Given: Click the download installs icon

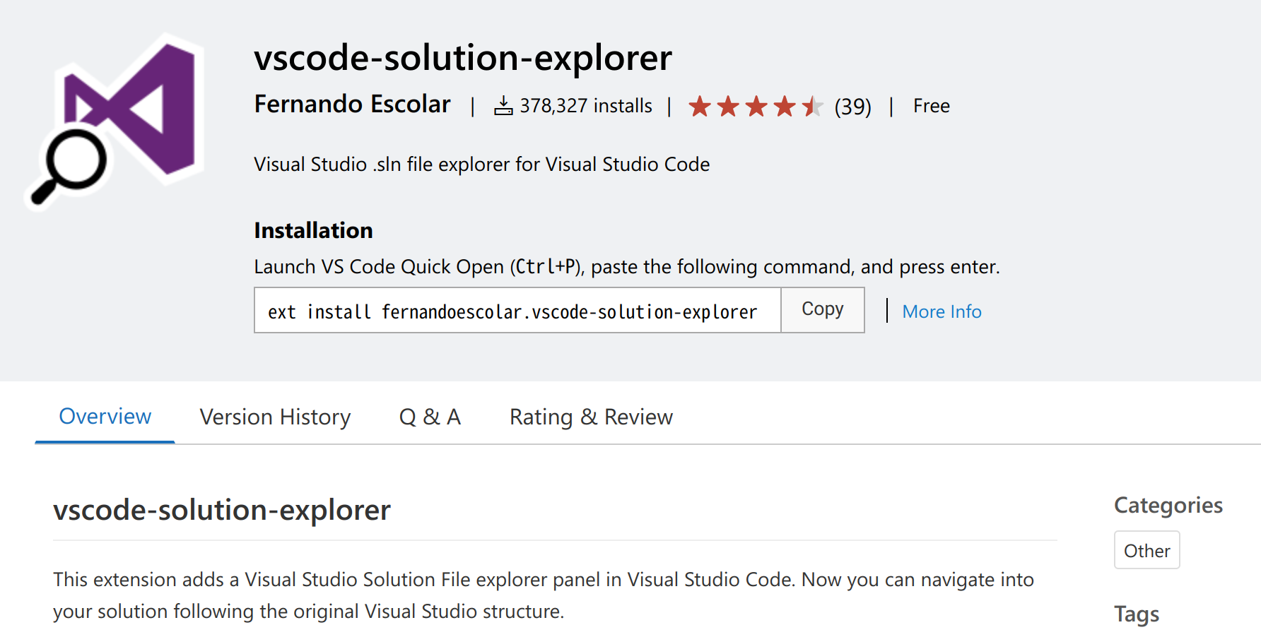Looking at the screenshot, I should (503, 105).
